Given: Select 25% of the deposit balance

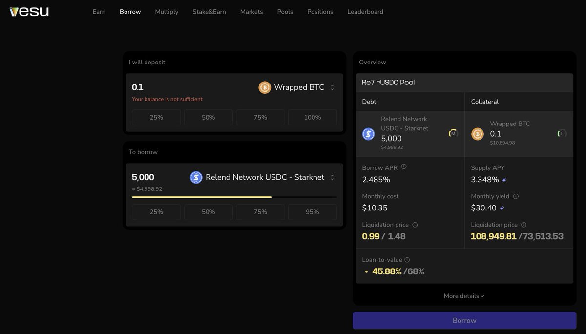Looking at the screenshot, I should coord(156,117).
